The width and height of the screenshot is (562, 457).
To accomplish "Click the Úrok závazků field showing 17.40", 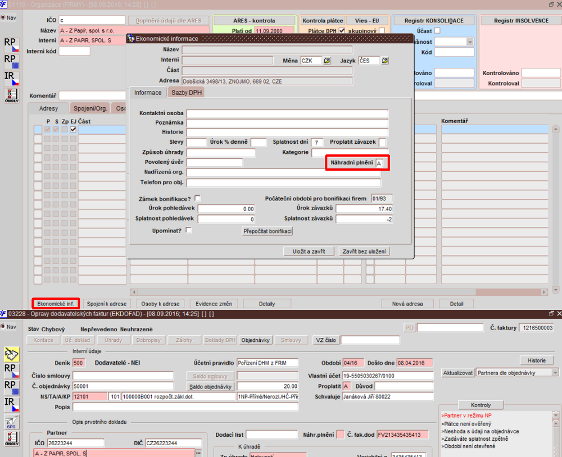I will click(x=364, y=208).
